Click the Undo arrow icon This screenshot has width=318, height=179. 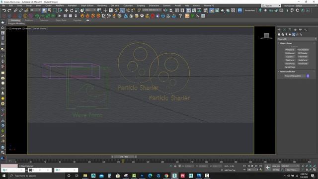(x=4, y=10)
